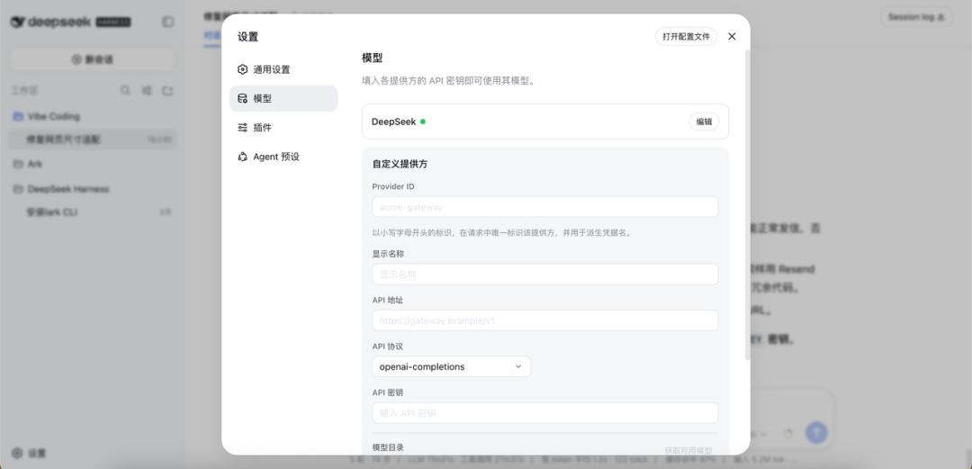This screenshot has height=469, width=972.
Task: Click 新会话 button in main window
Action: tap(93, 59)
